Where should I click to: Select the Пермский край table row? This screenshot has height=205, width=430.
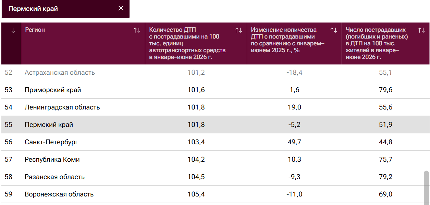(215, 125)
